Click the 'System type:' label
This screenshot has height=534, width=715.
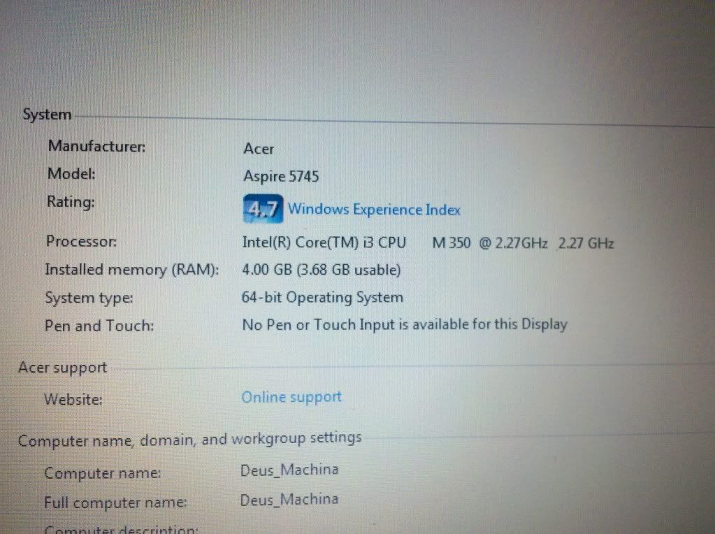coord(89,298)
